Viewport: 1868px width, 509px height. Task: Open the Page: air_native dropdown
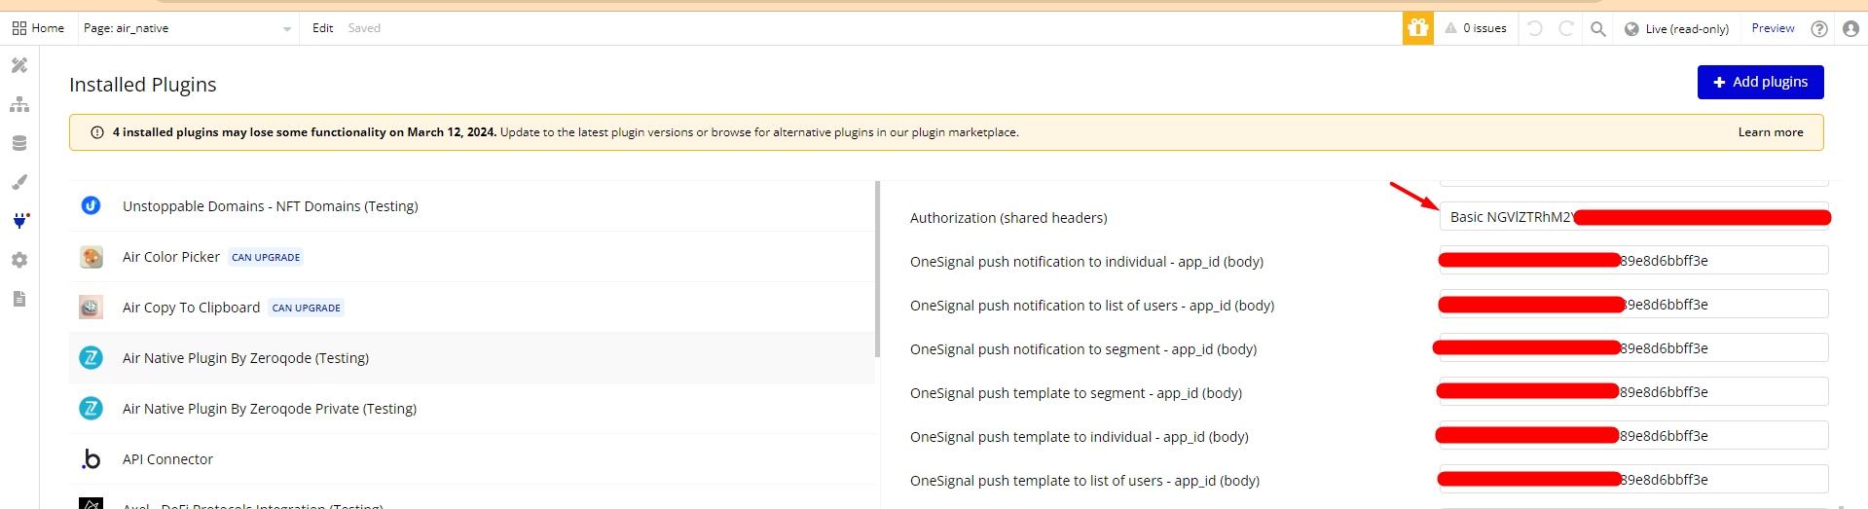(x=188, y=28)
